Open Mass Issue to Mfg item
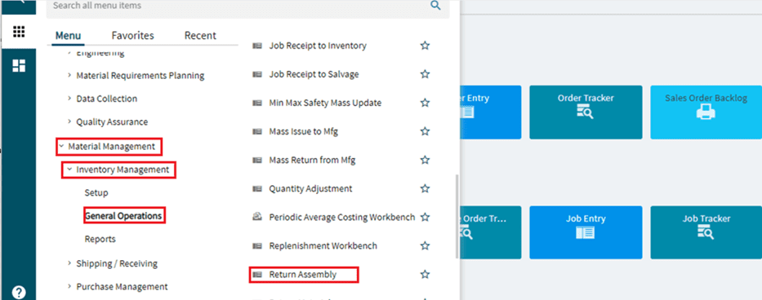 click(304, 131)
